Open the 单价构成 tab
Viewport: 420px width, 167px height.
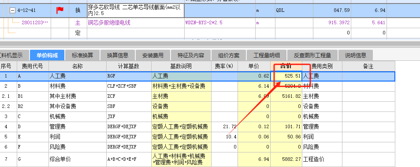[47, 56]
